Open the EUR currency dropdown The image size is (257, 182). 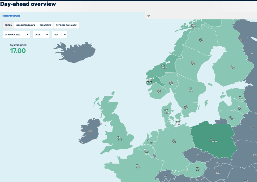pos(60,35)
